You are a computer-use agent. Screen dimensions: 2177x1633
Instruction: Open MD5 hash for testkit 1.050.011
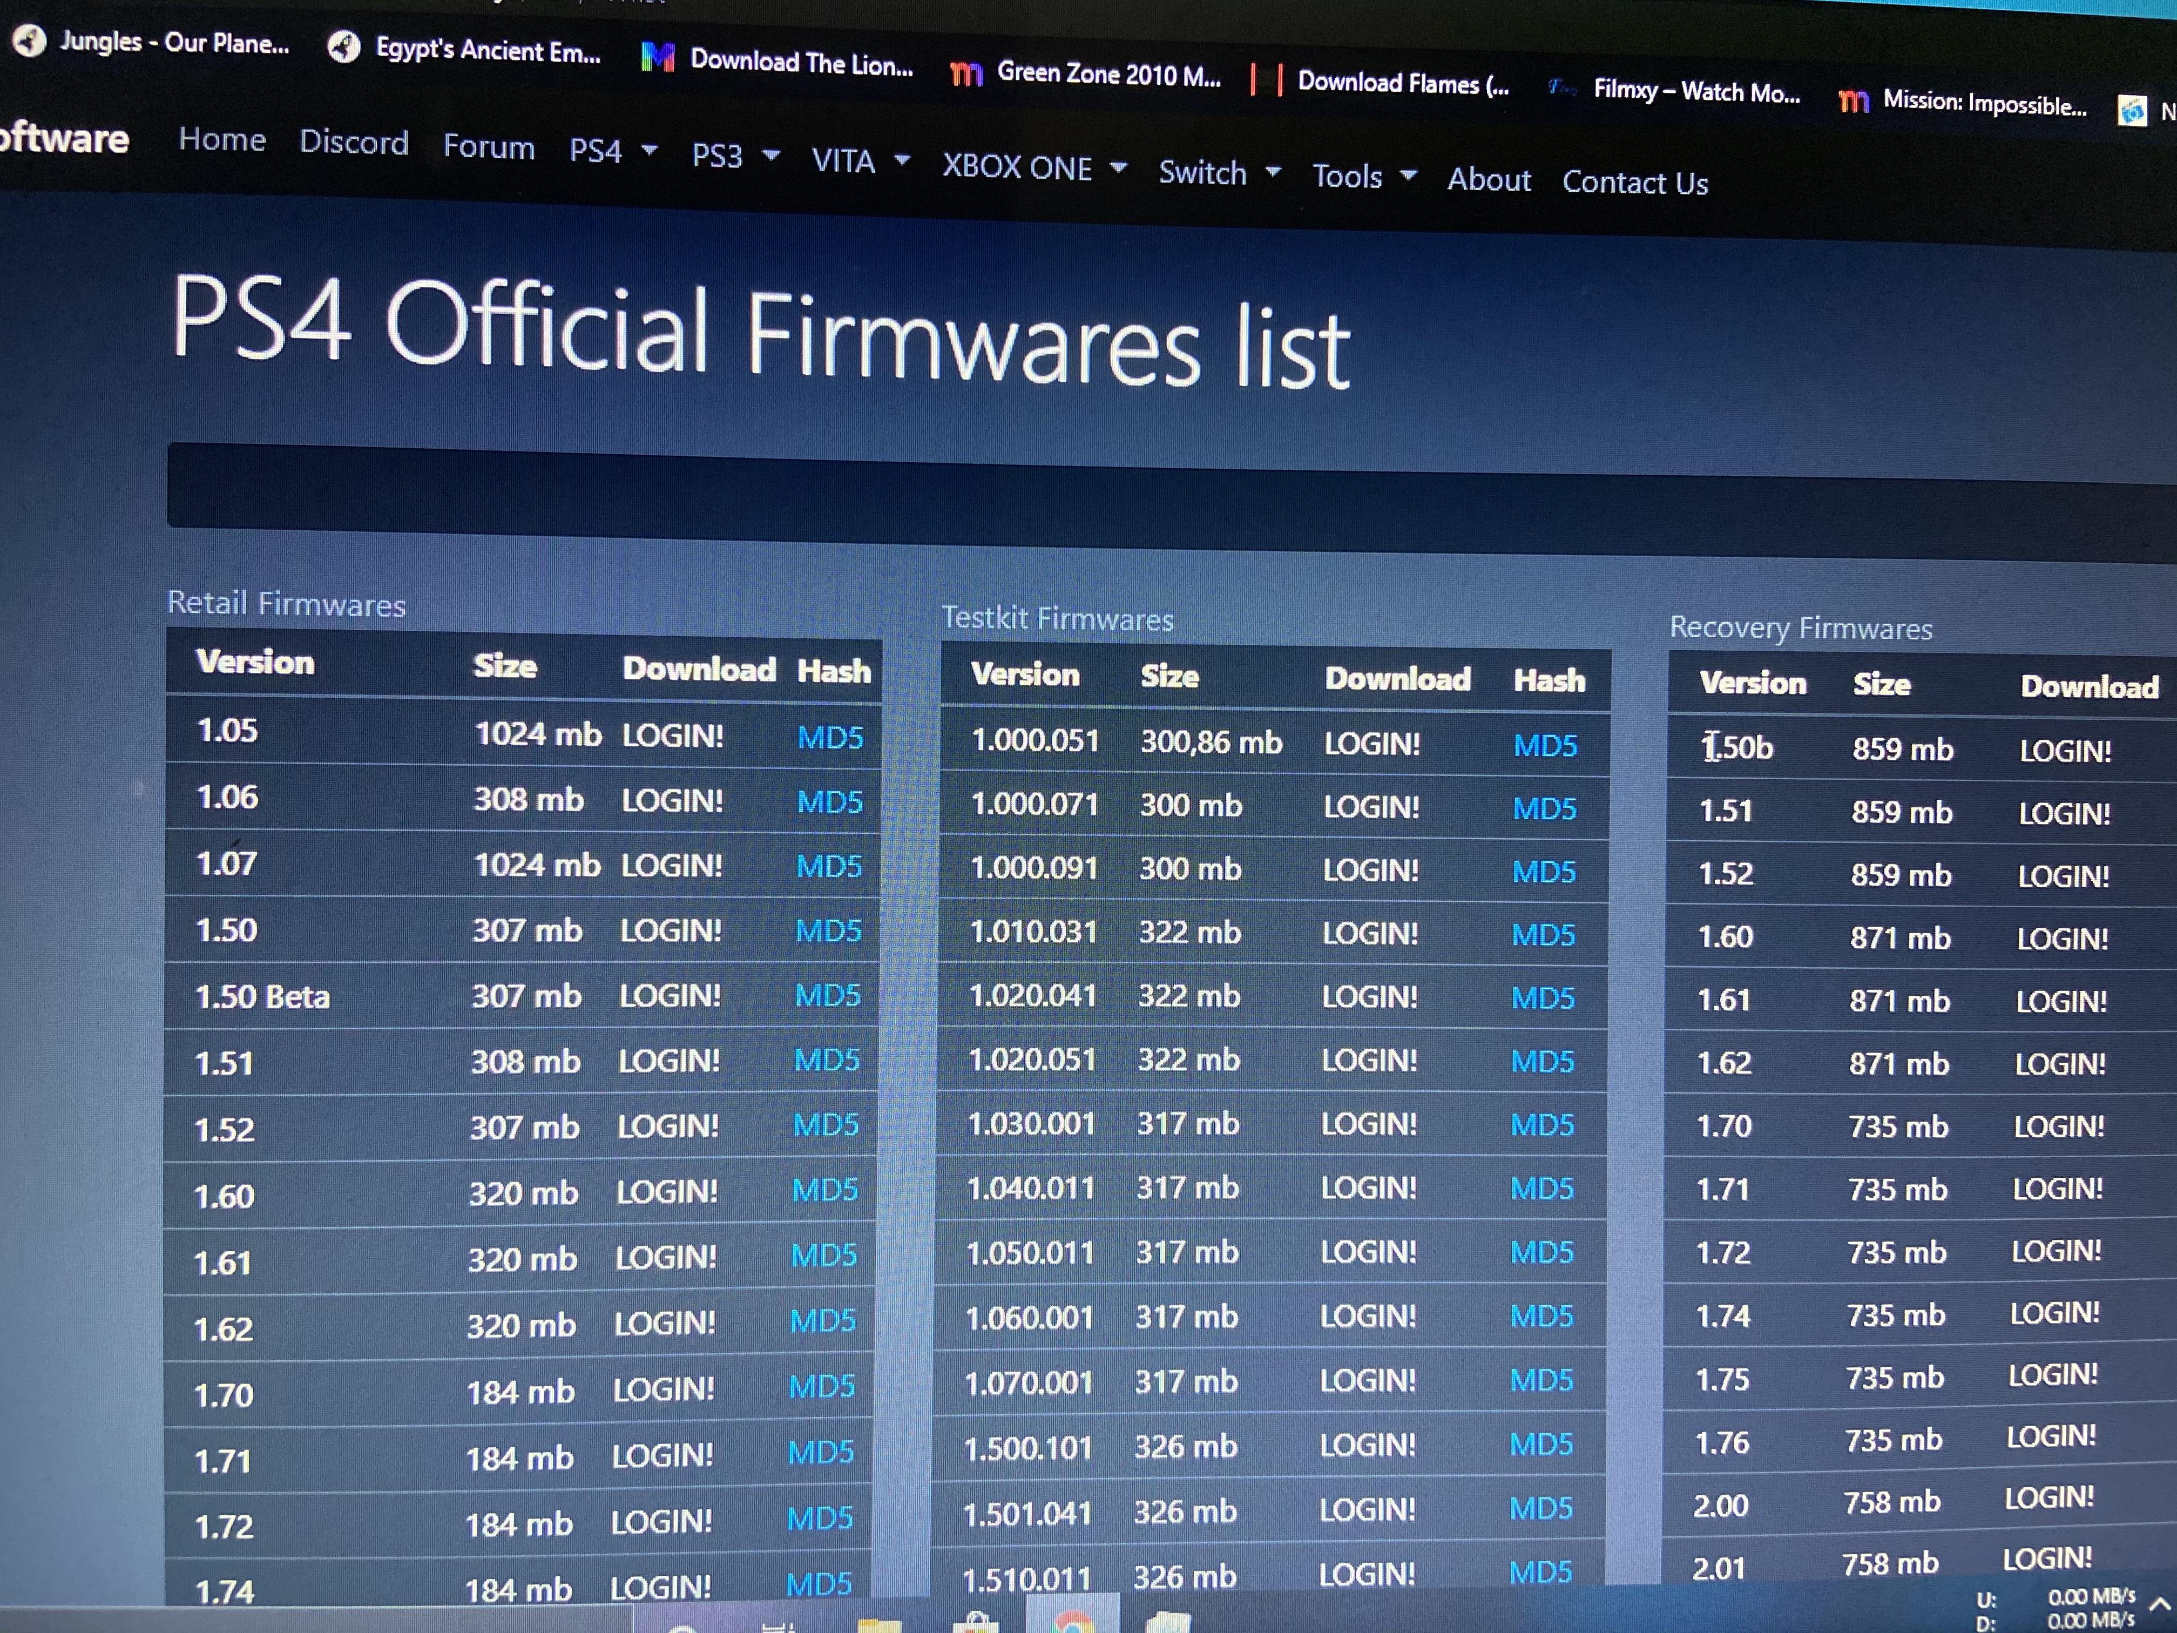point(1542,1252)
